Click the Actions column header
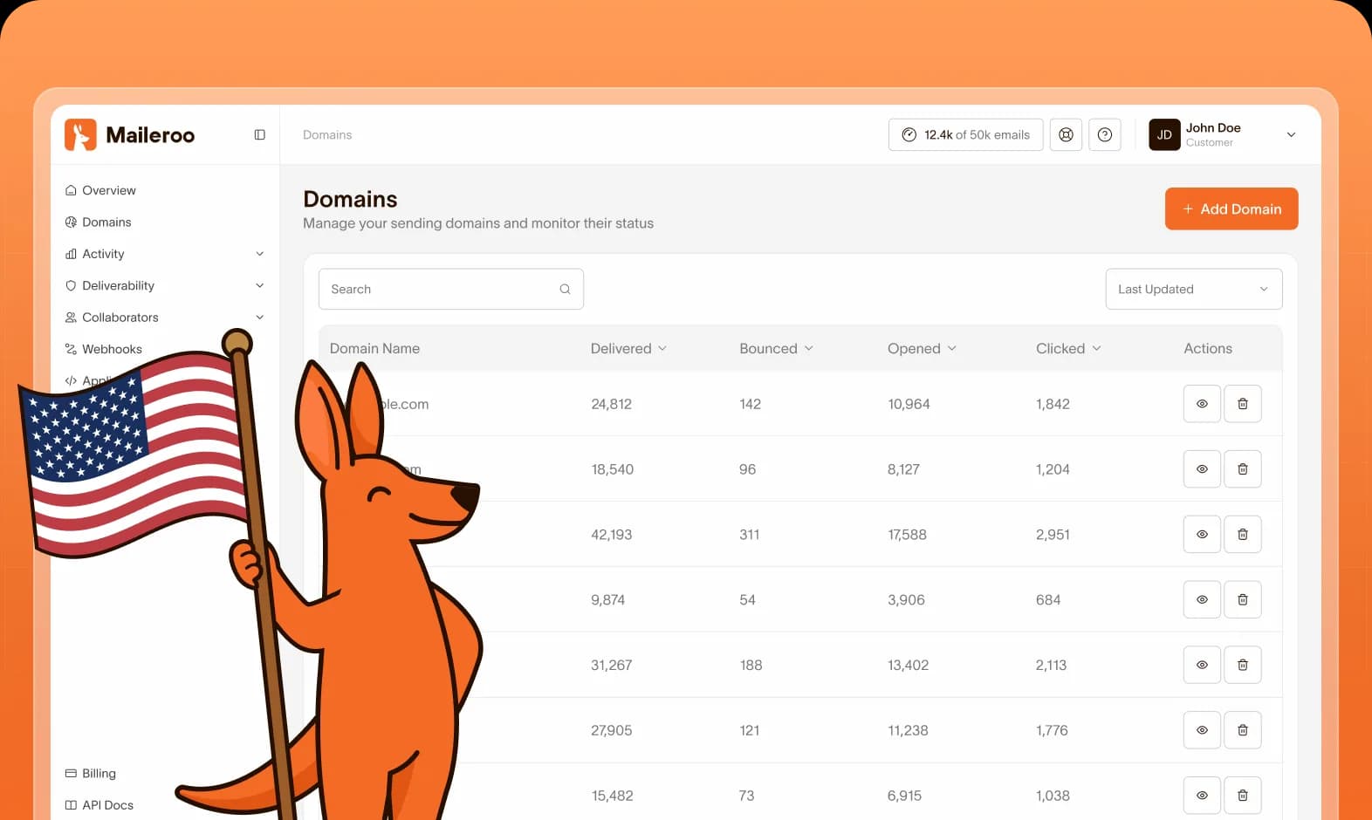The height and width of the screenshot is (820, 1372). point(1208,348)
